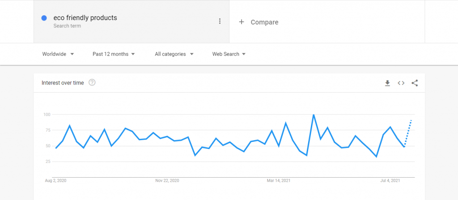Image resolution: width=458 pixels, height=200 pixels.
Task: Click the plus icon beside Compare
Action: coord(241,22)
